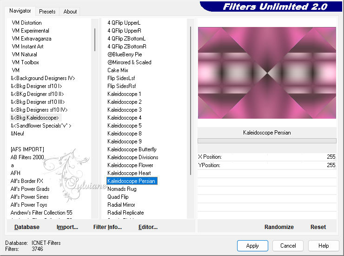This screenshot has height=256, width=344.
Task: Open Filter Info...
Action: point(107,227)
